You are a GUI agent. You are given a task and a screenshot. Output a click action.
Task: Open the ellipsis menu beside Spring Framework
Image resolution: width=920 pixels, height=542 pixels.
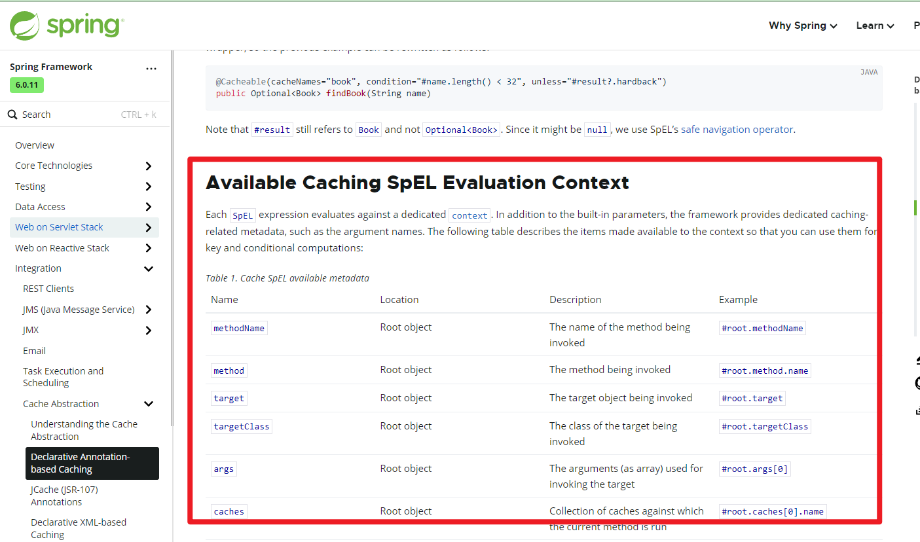(151, 68)
